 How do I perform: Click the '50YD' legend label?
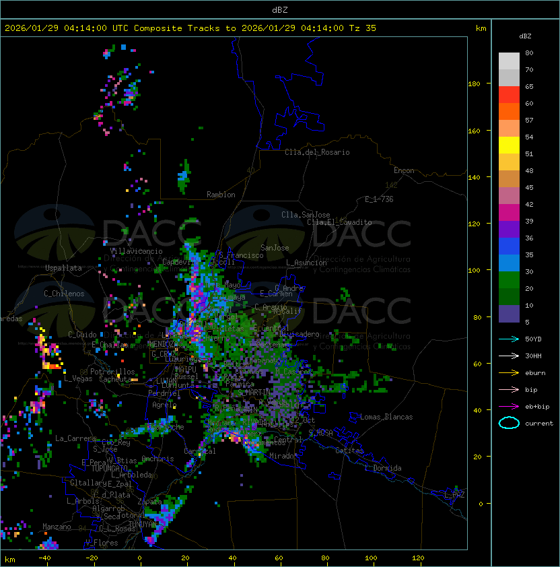(533, 339)
